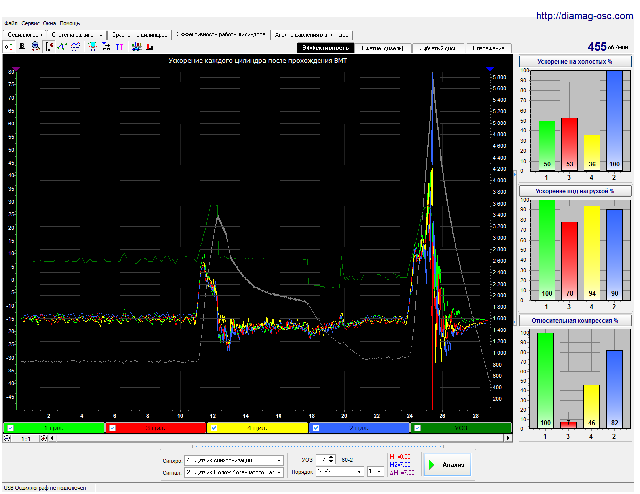This screenshot has height=494, width=640.
Task: Click the car with bar chart toolbar icon
Action: (x=136, y=47)
